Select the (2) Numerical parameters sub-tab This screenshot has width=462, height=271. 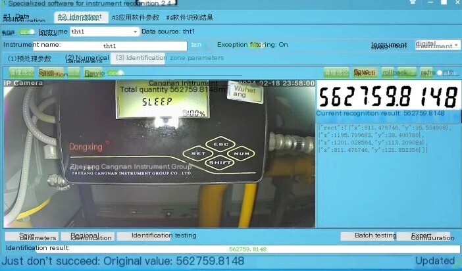click(87, 59)
